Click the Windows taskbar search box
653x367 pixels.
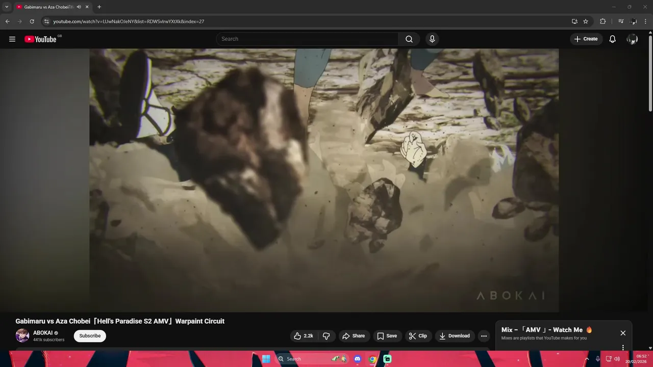(312, 359)
